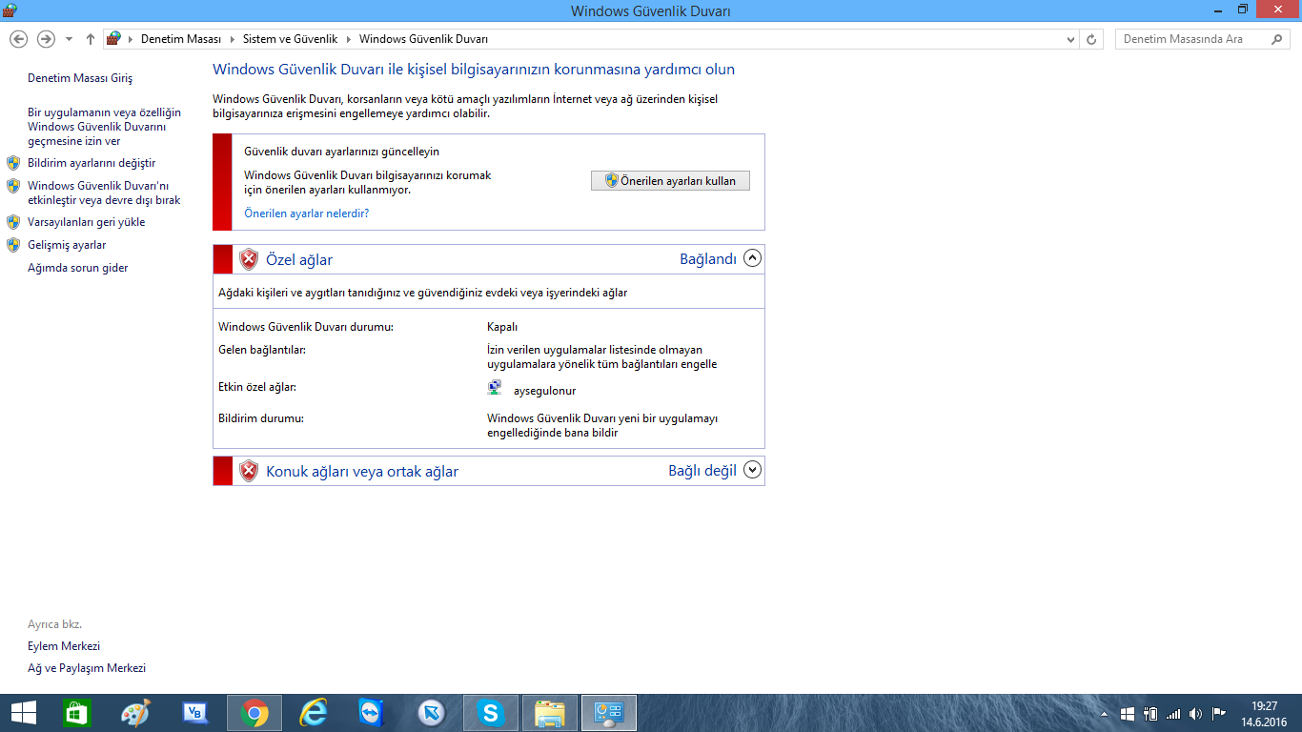1302x732 pixels.
Task: Click the red shield icon beside Konuk ağları
Action: pos(249,471)
